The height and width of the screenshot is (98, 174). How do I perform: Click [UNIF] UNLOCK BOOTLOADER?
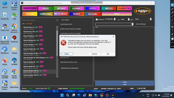(x=74, y=29)
